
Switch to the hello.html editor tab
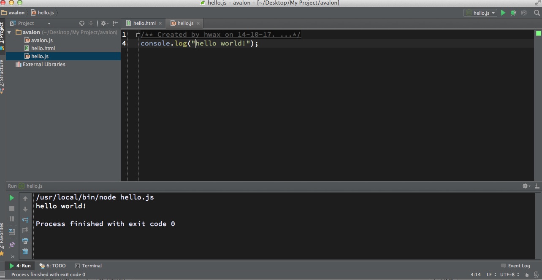click(144, 23)
